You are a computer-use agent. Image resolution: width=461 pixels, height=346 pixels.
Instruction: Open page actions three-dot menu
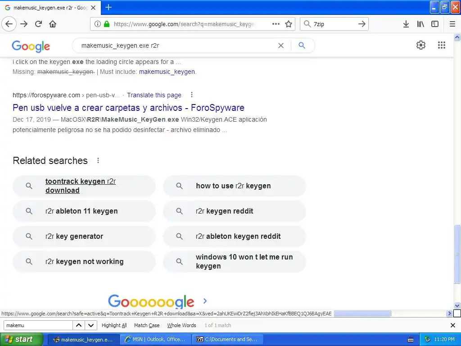coord(276,24)
